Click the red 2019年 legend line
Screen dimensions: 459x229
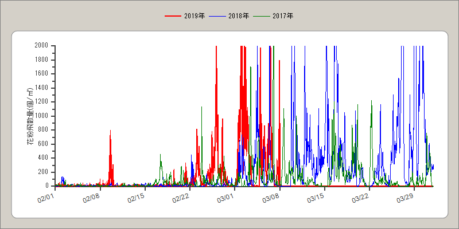(x=173, y=16)
